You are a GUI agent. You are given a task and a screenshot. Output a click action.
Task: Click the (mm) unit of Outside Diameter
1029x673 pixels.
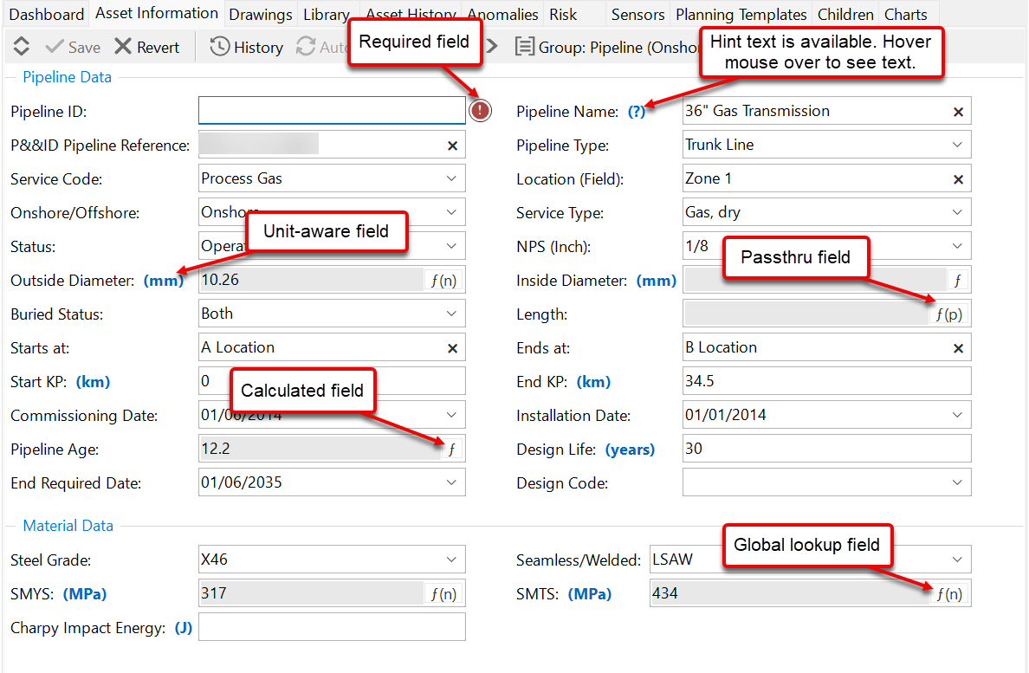[x=164, y=281]
